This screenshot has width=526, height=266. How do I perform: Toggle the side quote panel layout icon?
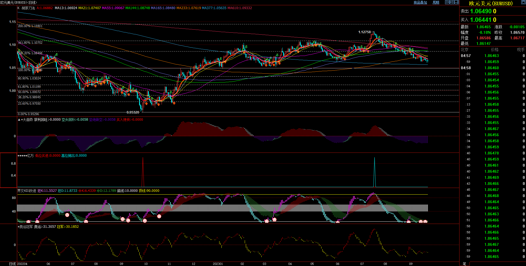click(456, 2)
